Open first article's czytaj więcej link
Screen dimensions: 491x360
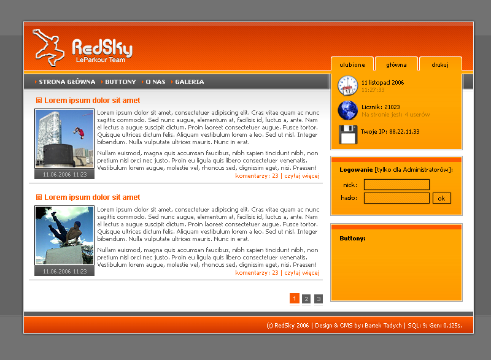302,176
